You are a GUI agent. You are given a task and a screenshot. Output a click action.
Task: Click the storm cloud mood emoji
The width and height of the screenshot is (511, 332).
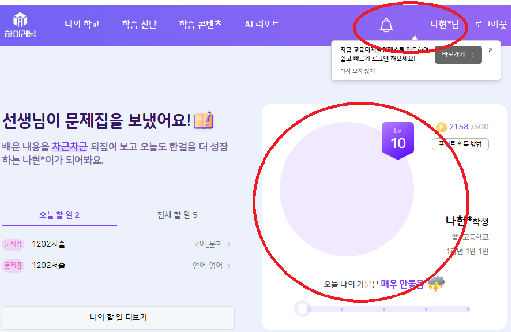[435, 284]
